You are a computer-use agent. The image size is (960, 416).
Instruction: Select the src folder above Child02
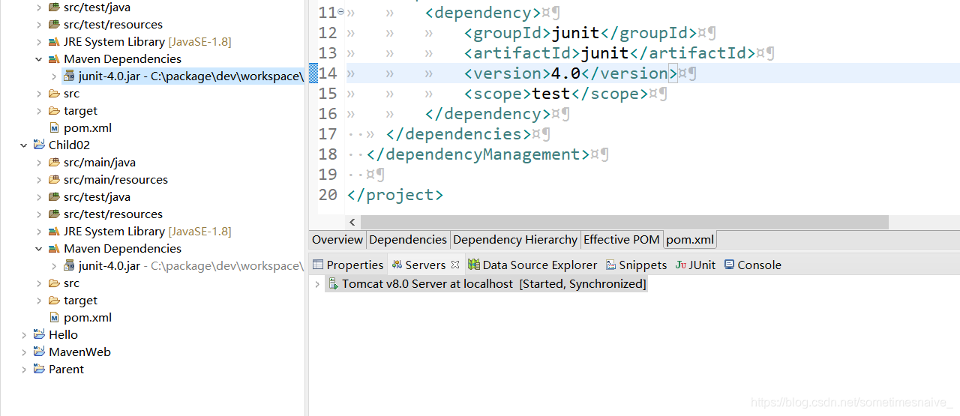pyautogui.click(x=71, y=93)
